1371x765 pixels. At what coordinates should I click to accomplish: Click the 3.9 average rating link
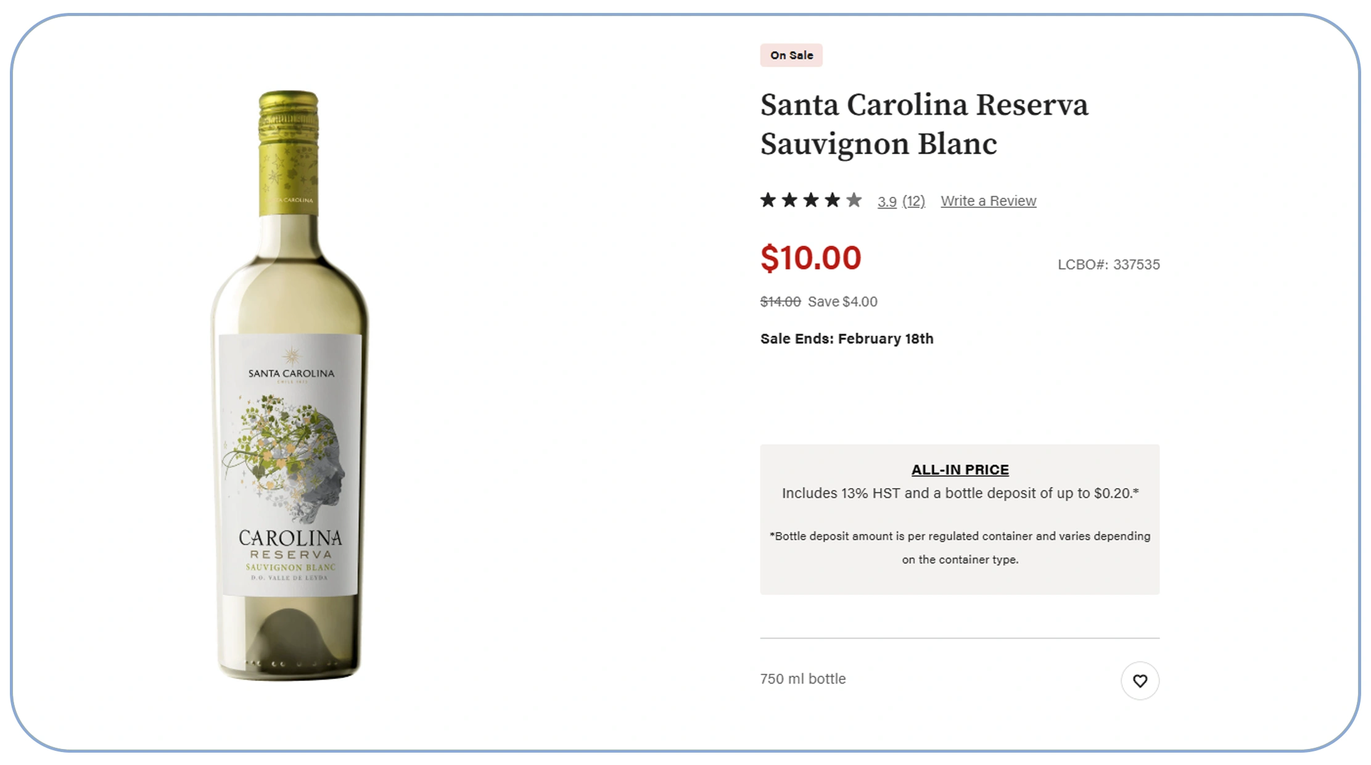[887, 201]
